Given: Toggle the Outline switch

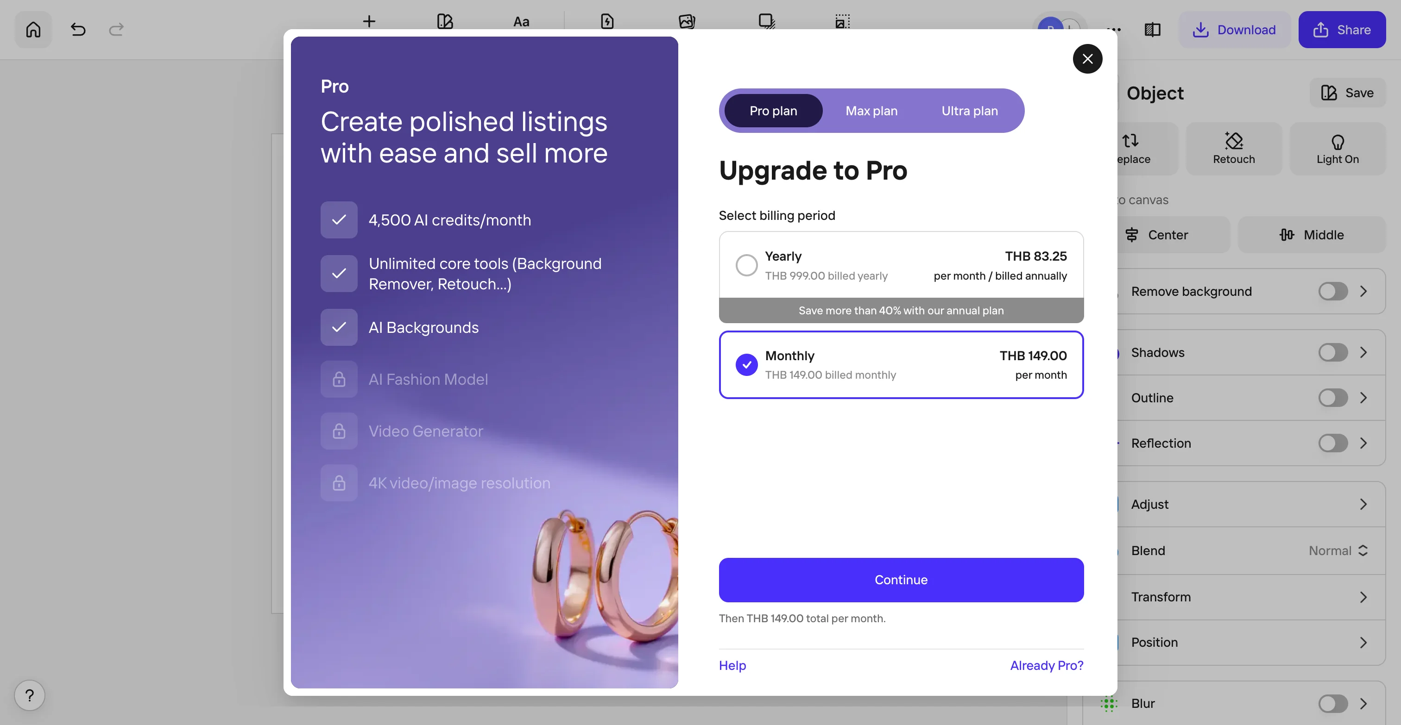Looking at the screenshot, I should (1332, 398).
